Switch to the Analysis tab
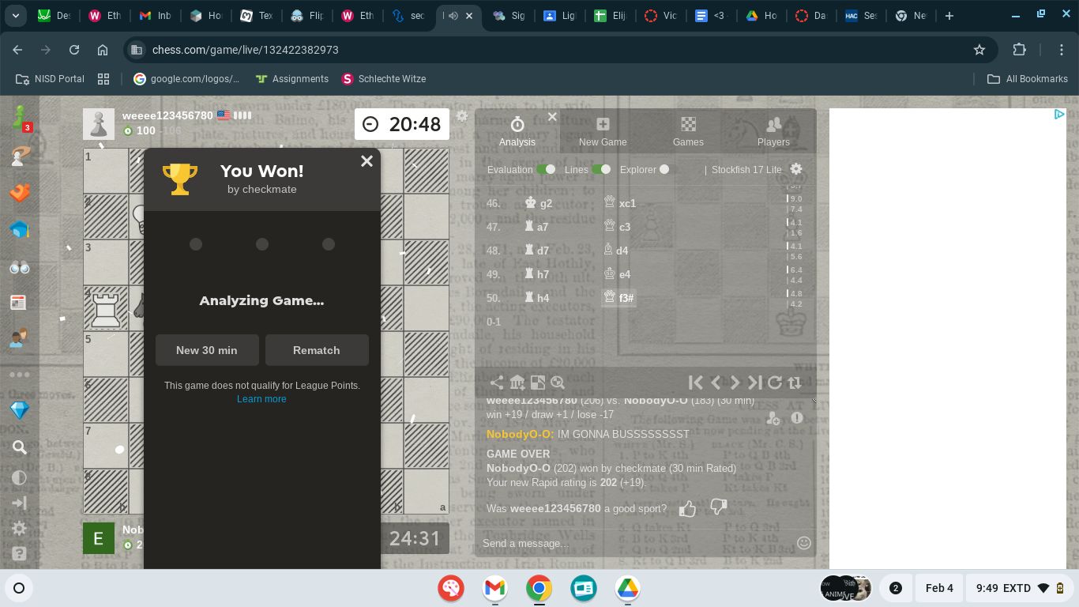 tap(517, 131)
